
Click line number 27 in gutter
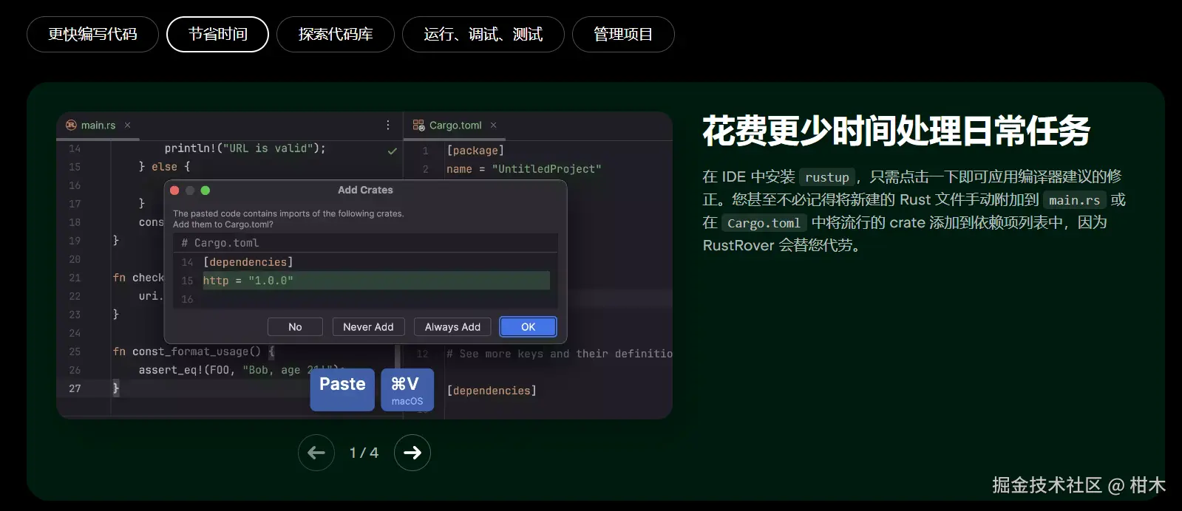click(75, 388)
